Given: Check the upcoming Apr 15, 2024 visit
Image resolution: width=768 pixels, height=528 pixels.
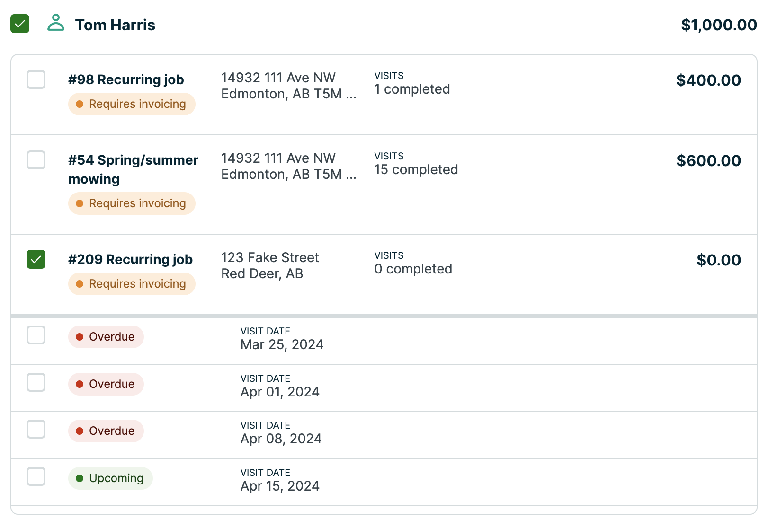Looking at the screenshot, I should tap(36, 477).
